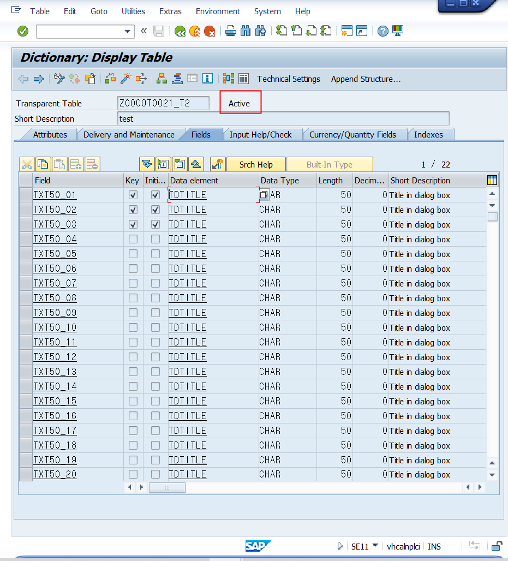The width and height of the screenshot is (508, 561).
Task: Click the lock icon in the status bar
Action: (497, 546)
